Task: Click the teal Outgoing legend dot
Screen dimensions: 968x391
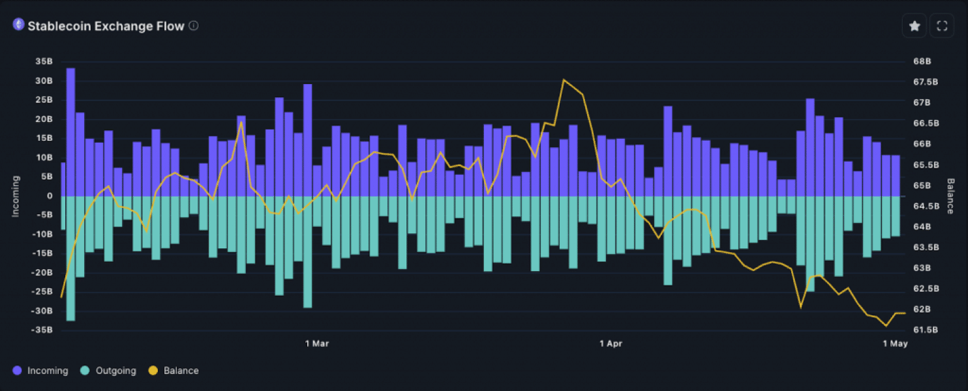Action: 85,371
